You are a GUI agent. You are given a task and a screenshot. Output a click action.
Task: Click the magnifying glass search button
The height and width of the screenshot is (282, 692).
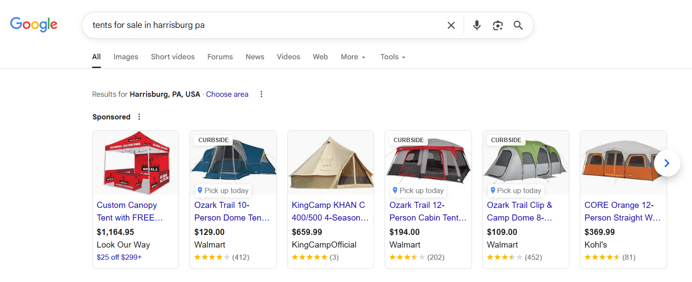point(518,25)
